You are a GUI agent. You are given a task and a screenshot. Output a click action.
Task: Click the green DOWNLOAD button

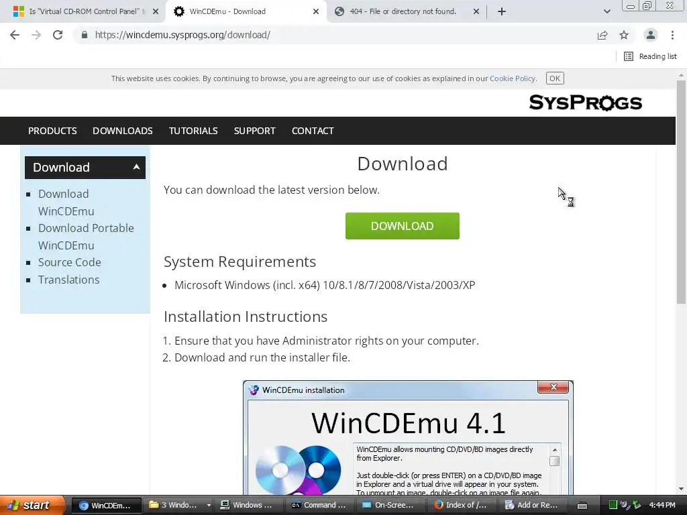[x=403, y=226]
